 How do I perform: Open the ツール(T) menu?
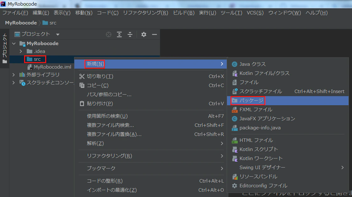pyautogui.click(x=231, y=13)
